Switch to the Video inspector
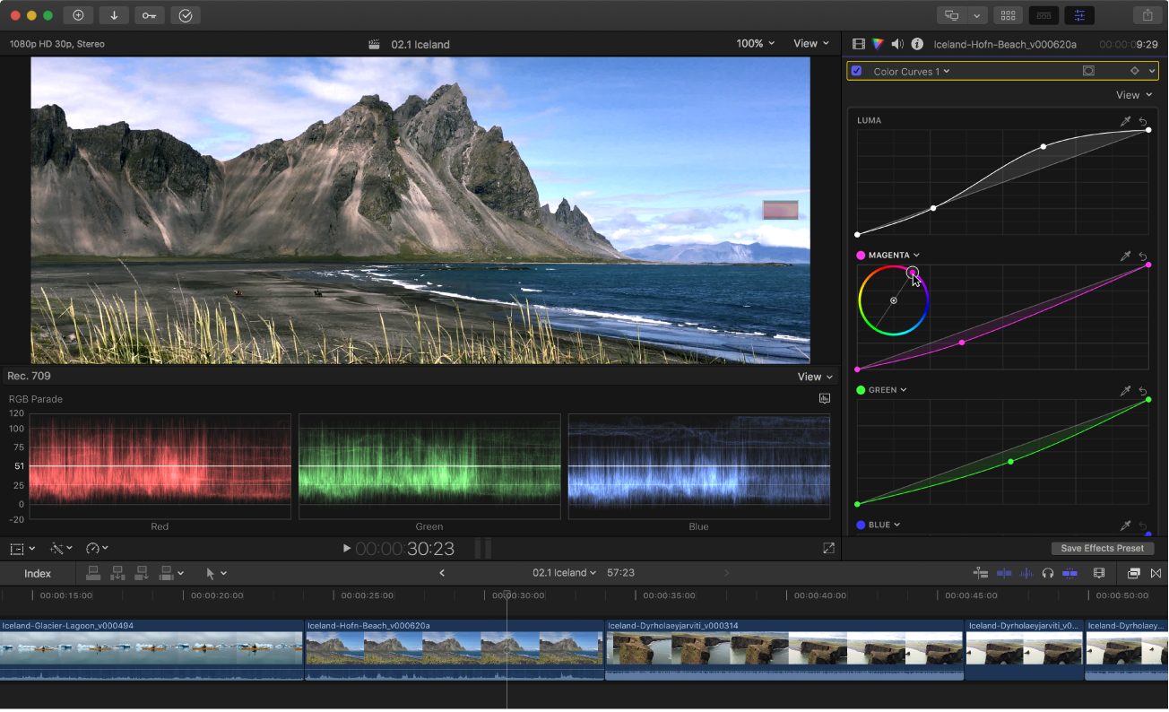Screen dimensions: 1169x712 (858, 43)
